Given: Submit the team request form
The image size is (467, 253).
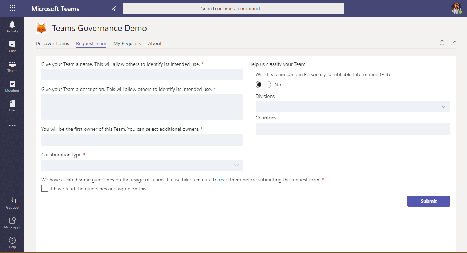Looking at the screenshot, I should 429,201.
